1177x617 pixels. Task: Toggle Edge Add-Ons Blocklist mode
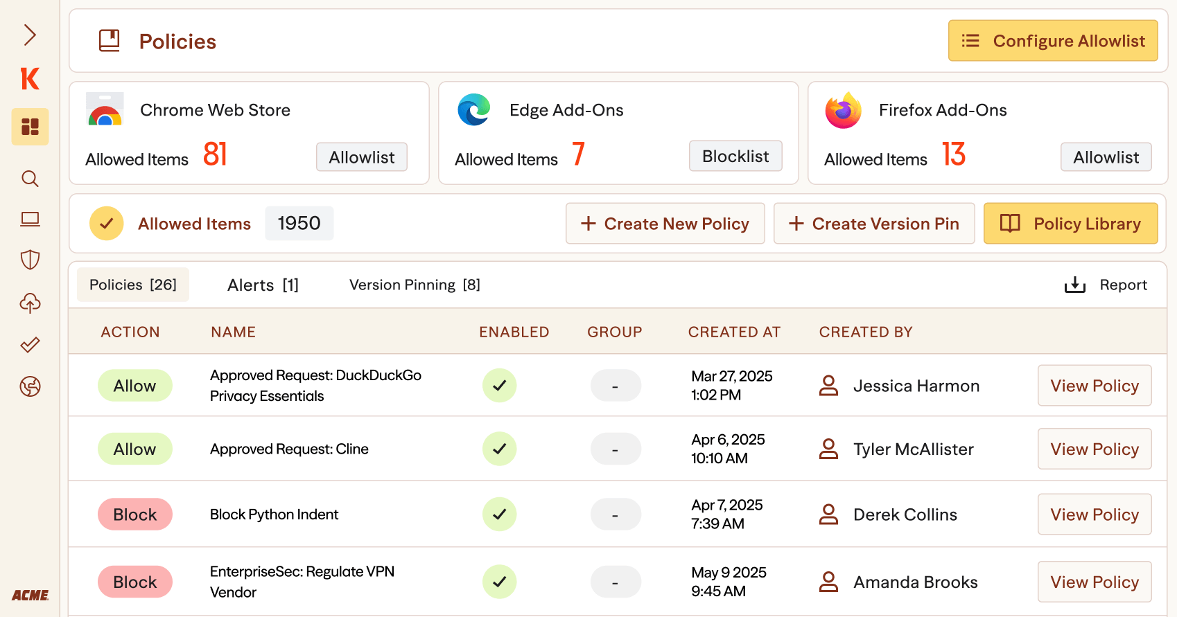735,156
